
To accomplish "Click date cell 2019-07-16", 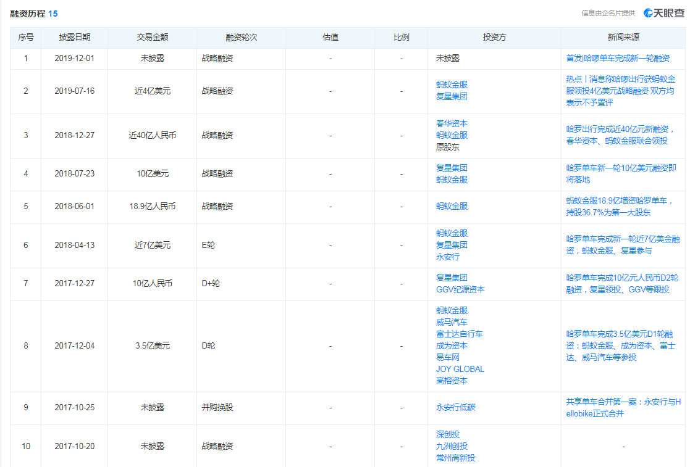I will point(74,91).
